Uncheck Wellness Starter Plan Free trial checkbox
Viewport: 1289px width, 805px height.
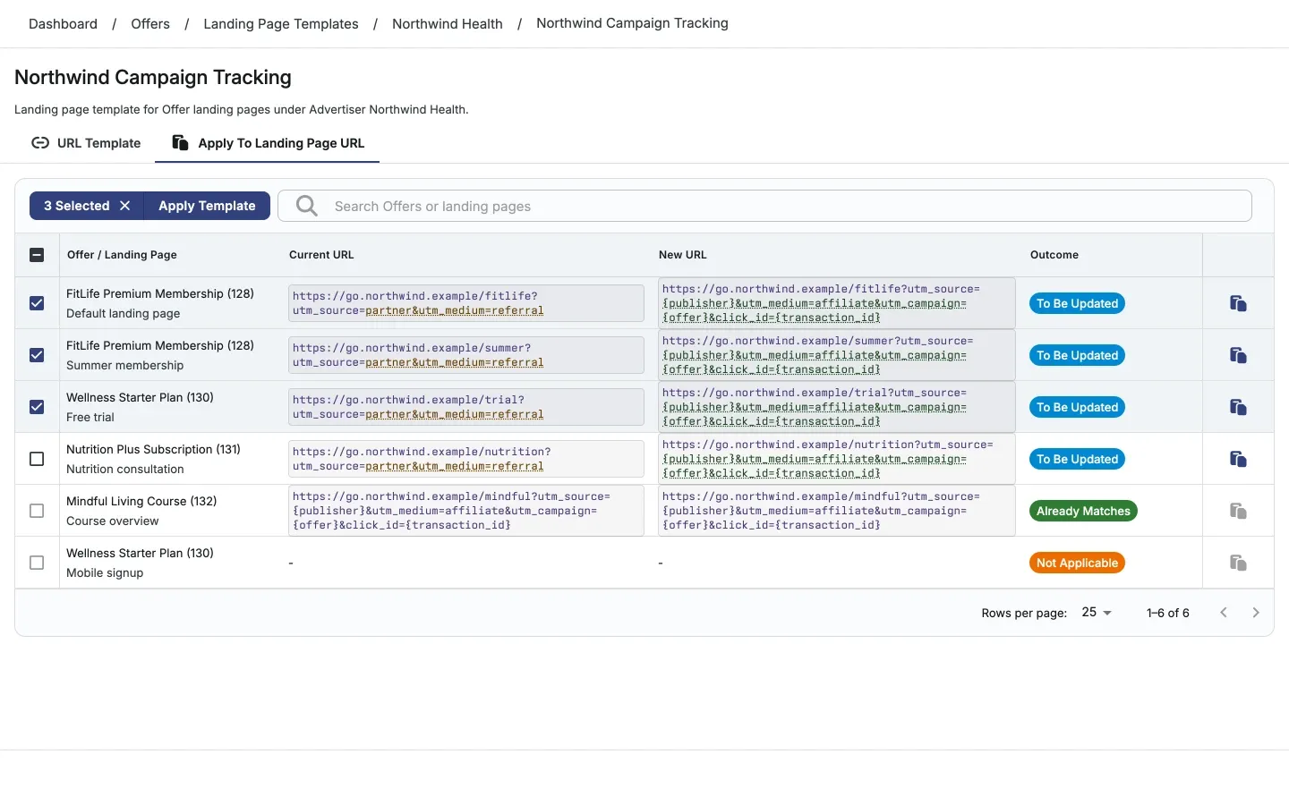coord(37,407)
